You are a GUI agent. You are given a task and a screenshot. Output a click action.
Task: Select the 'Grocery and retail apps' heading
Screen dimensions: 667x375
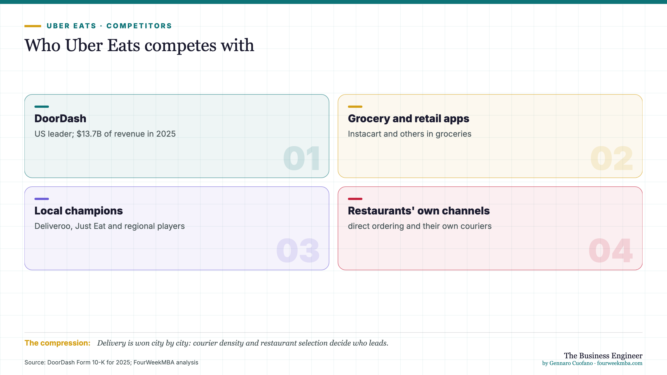(x=409, y=119)
